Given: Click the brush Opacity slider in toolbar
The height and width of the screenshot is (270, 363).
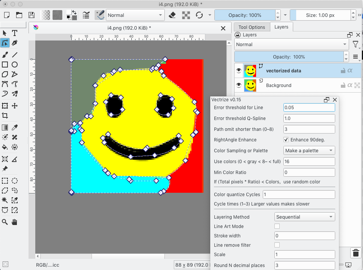Looking at the screenshot, I should [x=245, y=15].
